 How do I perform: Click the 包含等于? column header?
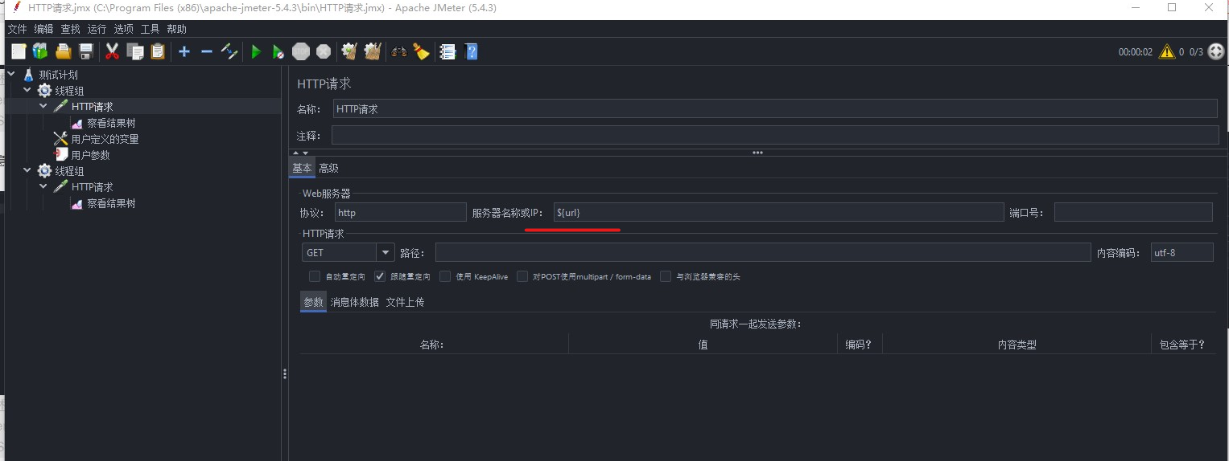tap(1182, 345)
